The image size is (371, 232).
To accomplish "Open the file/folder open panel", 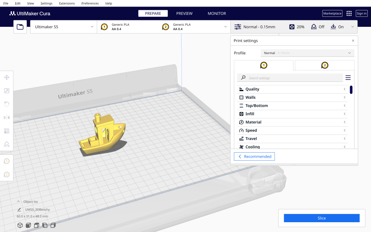I will coord(20,26).
